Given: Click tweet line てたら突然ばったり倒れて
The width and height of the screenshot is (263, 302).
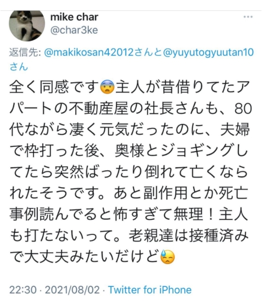Looking at the screenshot, I should point(129,172).
